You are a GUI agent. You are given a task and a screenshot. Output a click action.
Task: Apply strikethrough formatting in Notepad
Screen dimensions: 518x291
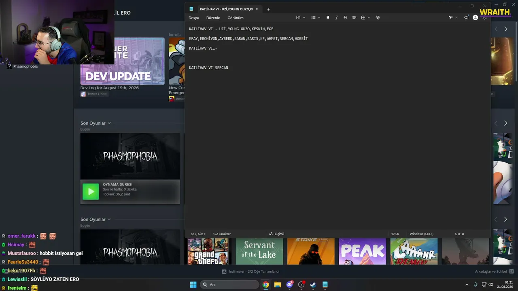pos(345,18)
